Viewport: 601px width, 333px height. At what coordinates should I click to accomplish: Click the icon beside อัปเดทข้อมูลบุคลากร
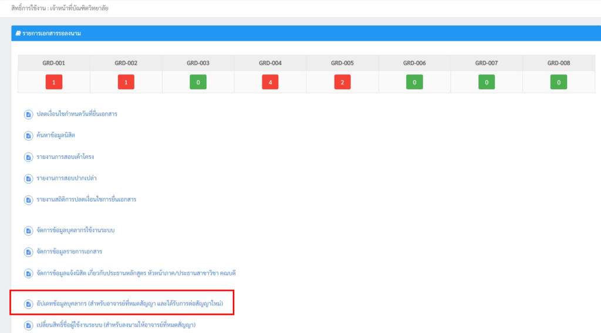[28, 304]
